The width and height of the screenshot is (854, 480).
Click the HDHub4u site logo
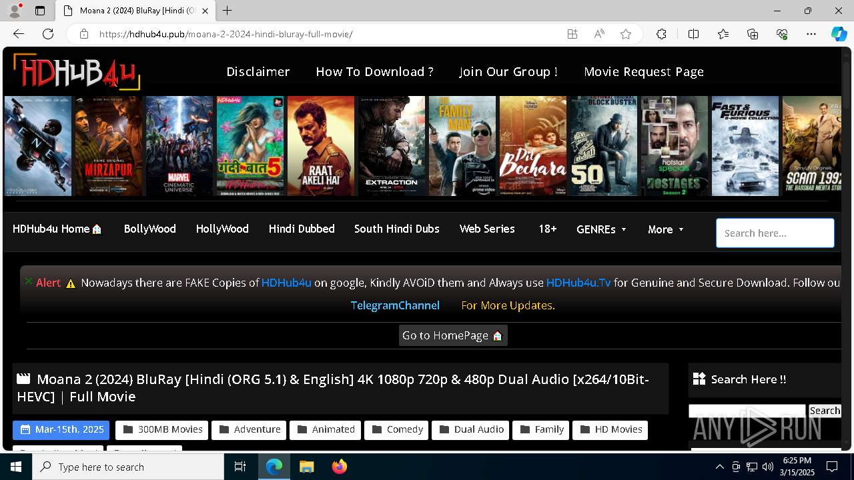click(77, 71)
